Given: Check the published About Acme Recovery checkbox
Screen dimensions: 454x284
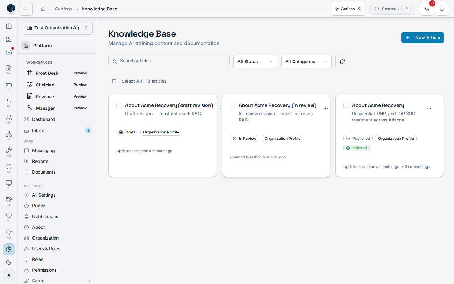Looking at the screenshot, I should (346, 105).
